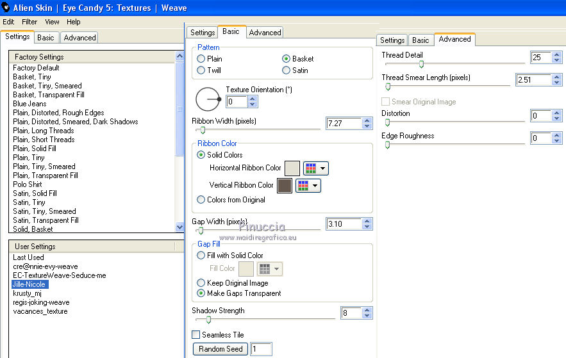
Task: Click Shadow Strength spinner arrows
Action: point(367,313)
